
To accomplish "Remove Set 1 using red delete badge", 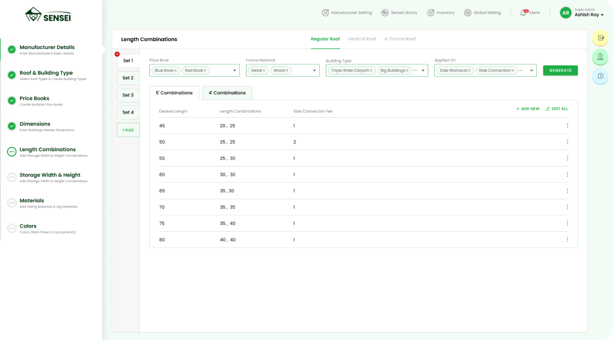I will point(117,54).
